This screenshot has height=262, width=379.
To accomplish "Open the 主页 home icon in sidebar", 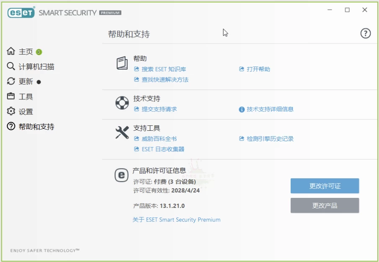I will (x=12, y=51).
